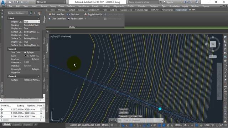Click the Edit Label Text icon
The image size is (228, 128).
pyautogui.click(x=50, y=14)
